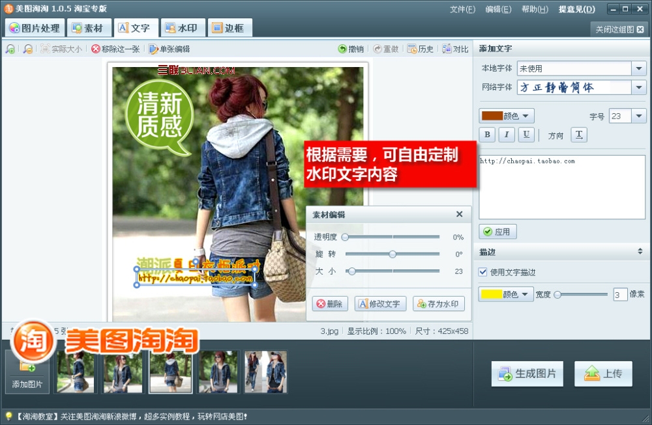Open the 提意见(D) menu
Image resolution: width=652 pixels, height=425 pixels.
pyautogui.click(x=577, y=9)
